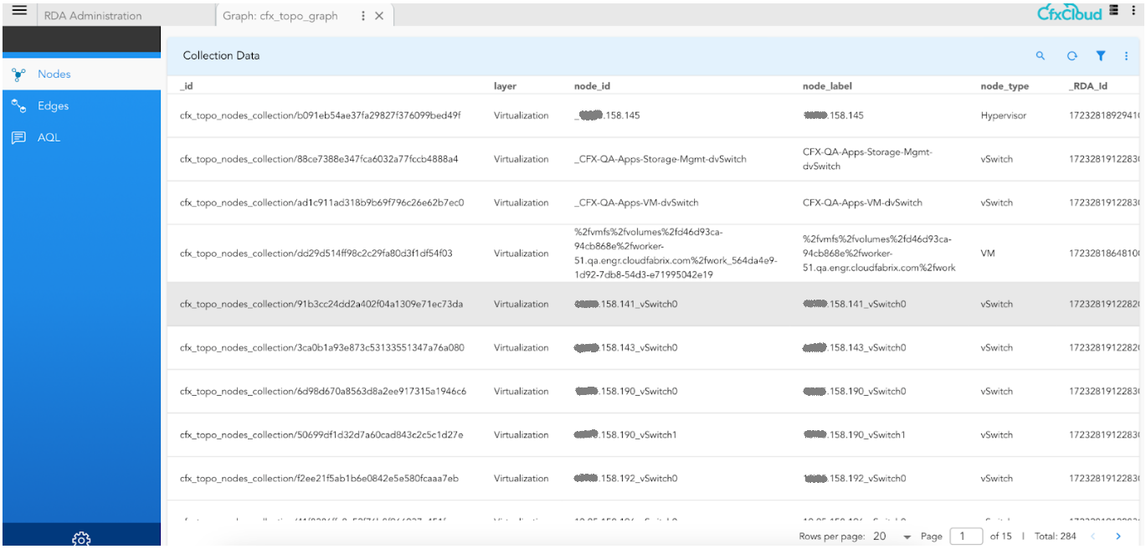1146x549 pixels.
Task: Open the hamburger menu at top left
Action: (x=18, y=11)
